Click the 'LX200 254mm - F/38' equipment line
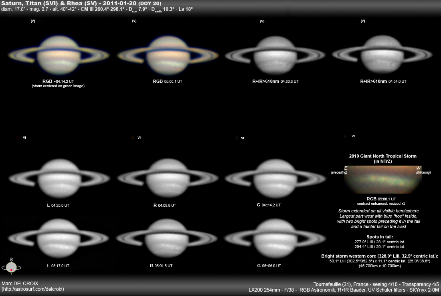The height and width of the screenshot is (296, 441). (x=344, y=290)
